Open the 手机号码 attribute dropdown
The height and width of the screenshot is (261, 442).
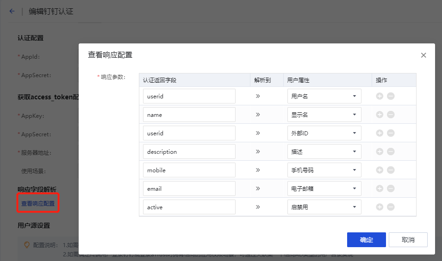[x=324, y=170]
